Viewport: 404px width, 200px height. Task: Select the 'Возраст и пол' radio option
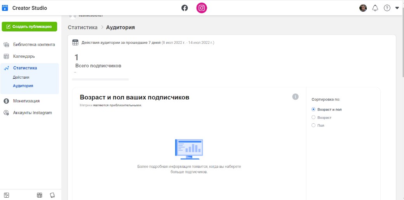(313, 110)
